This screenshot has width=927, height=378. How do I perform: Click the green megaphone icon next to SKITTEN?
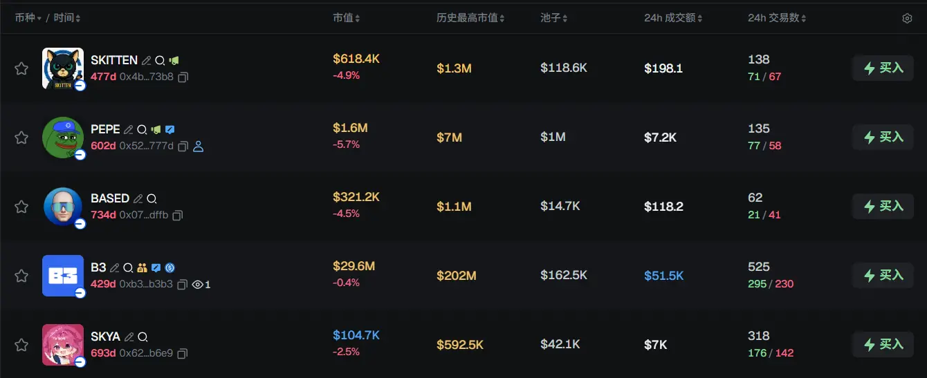[173, 61]
